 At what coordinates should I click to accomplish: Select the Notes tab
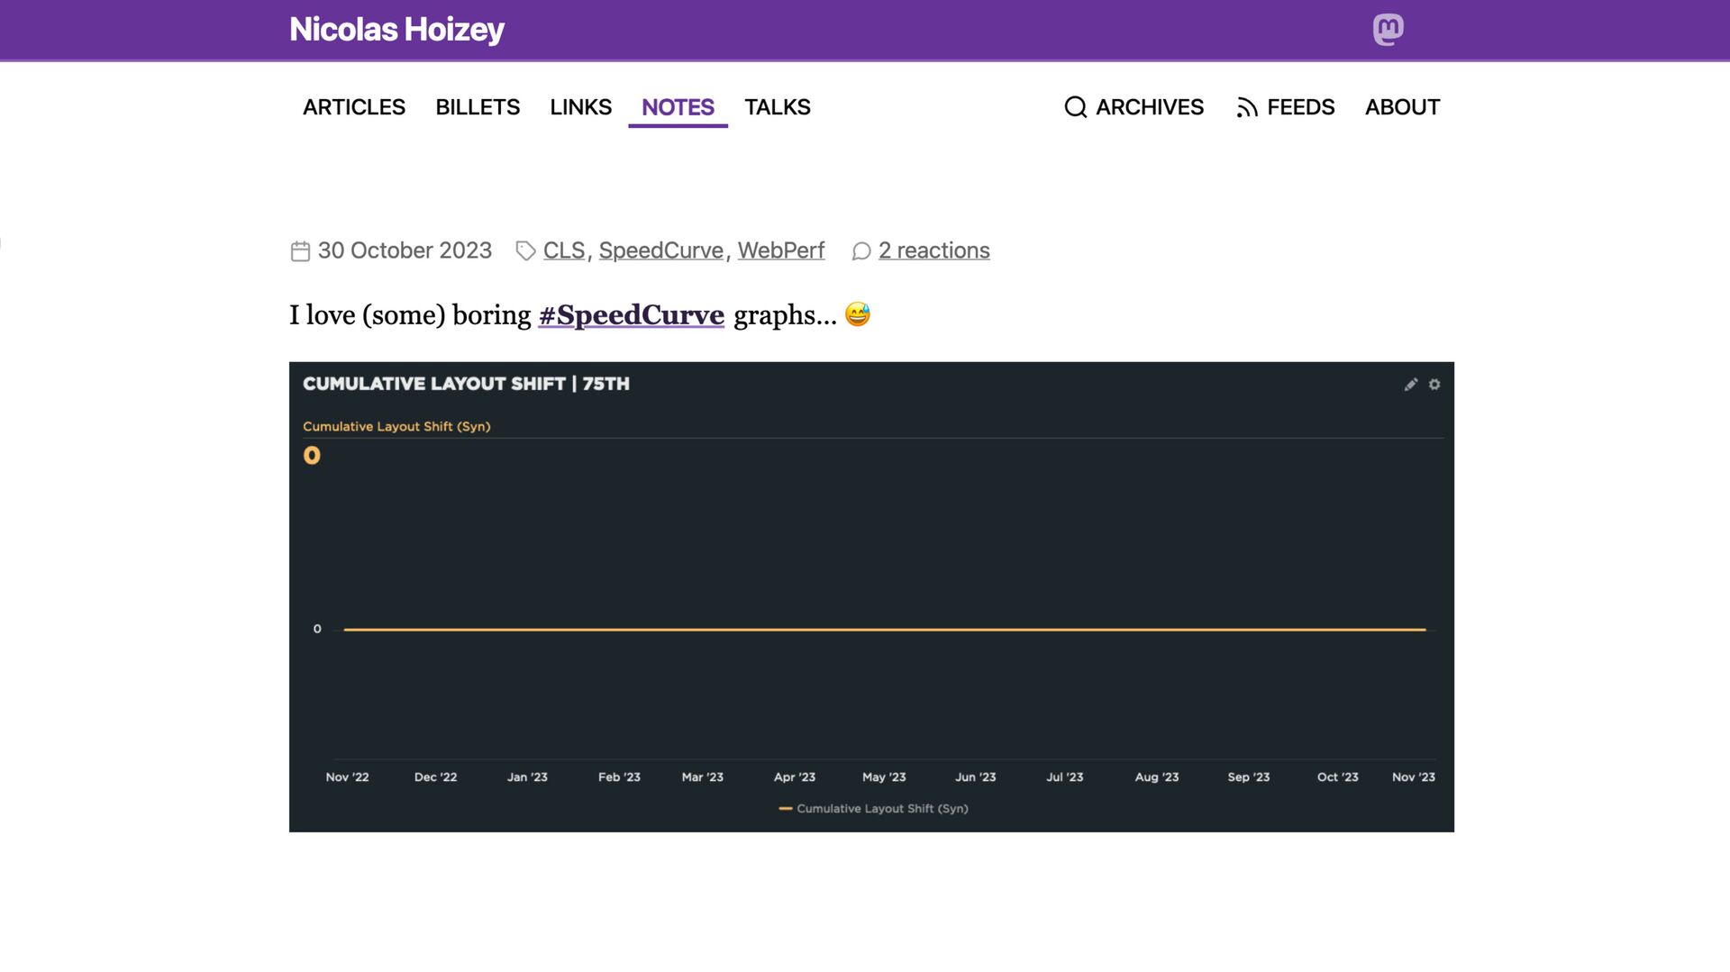tap(678, 107)
